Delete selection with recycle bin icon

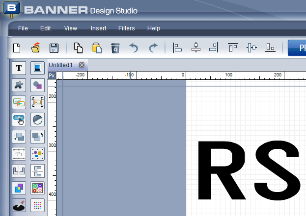click(115, 48)
